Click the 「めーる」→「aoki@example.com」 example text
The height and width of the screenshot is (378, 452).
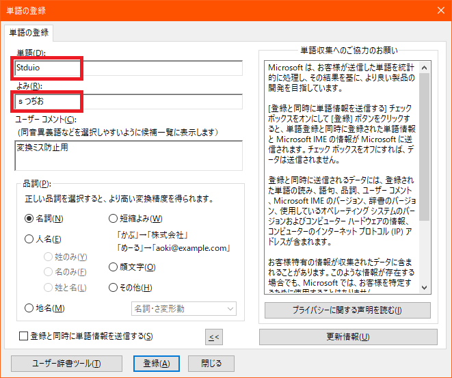pyautogui.click(x=173, y=248)
